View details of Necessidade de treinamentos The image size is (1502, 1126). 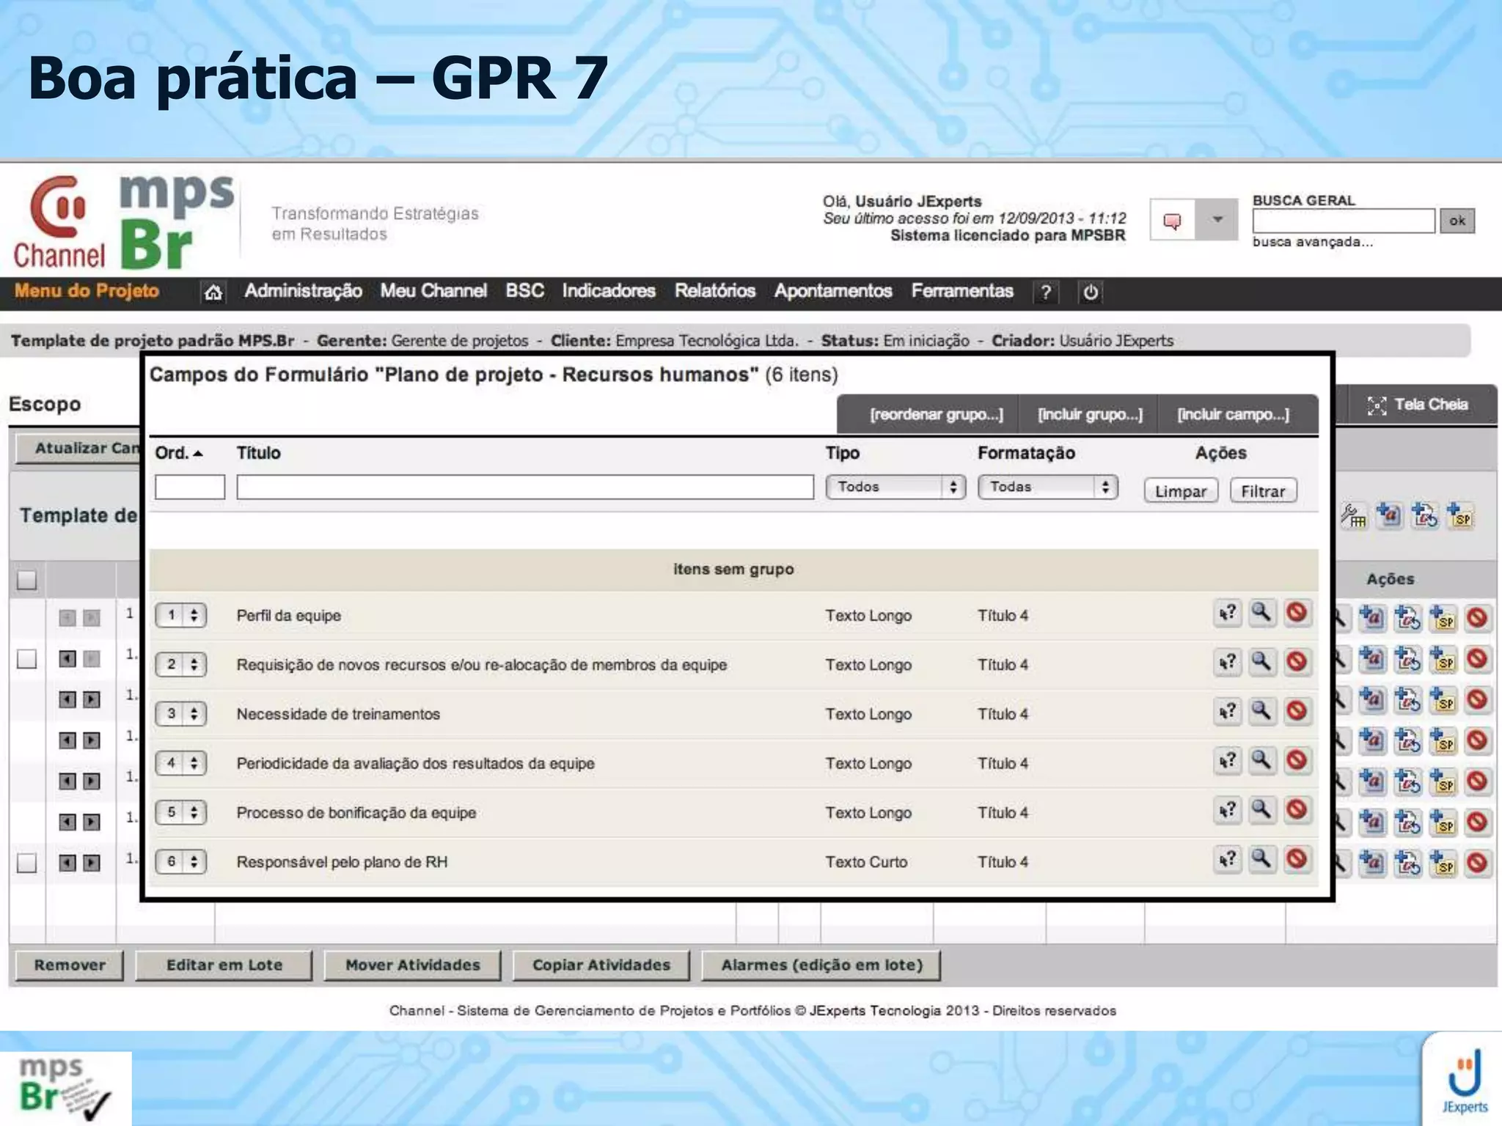1261,711
